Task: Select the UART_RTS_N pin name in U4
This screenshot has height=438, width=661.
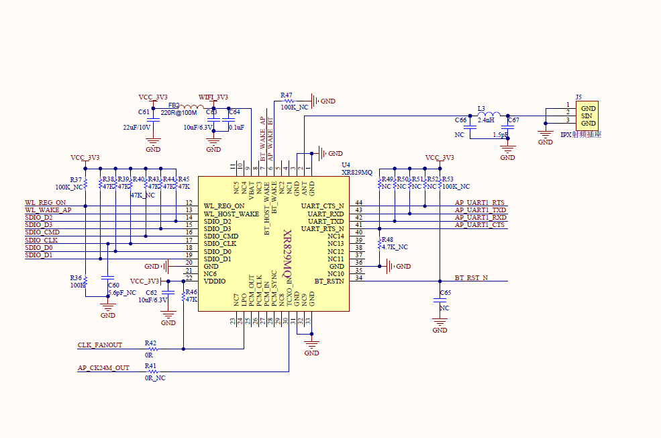Action: click(x=323, y=228)
